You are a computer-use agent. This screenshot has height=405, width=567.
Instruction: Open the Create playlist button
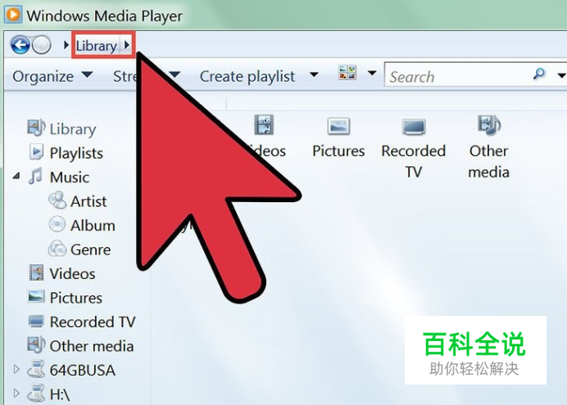tap(247, 76)
